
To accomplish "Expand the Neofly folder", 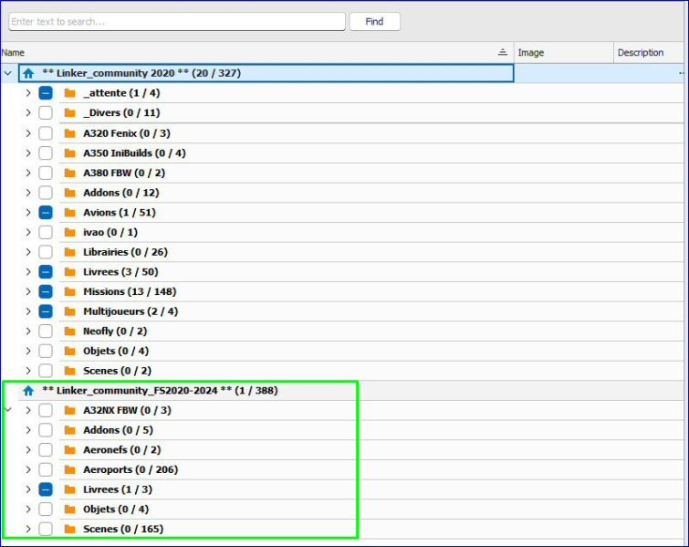I will [28, 331].
